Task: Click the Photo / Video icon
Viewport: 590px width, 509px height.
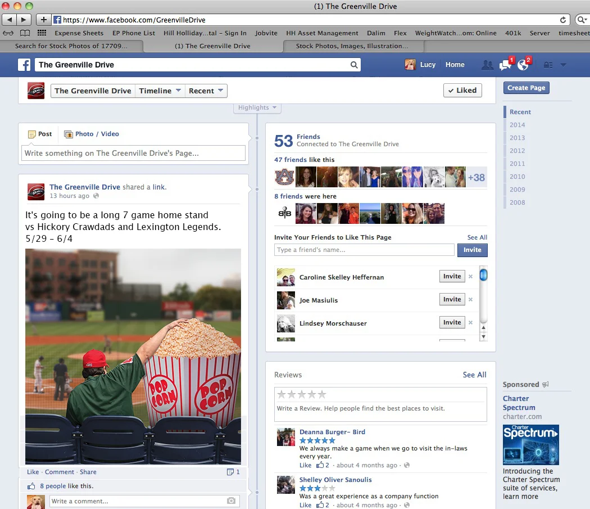Action: [x=68, y=134]
